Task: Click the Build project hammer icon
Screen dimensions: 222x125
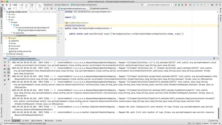Action: (142, 5)
